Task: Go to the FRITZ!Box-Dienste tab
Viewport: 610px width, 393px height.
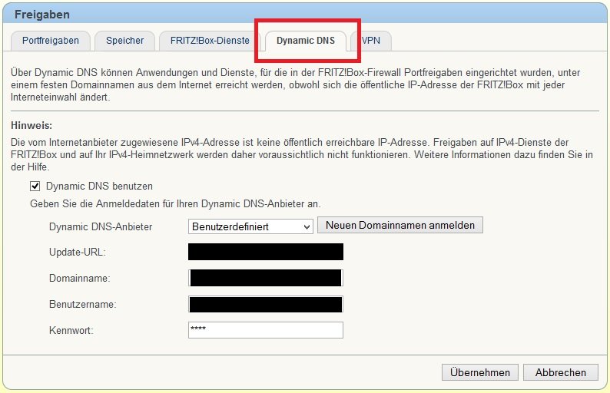Action: tap(210, 41)
